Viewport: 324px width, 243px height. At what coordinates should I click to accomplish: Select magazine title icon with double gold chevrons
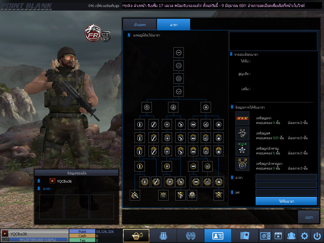click(x=193, y=151)
